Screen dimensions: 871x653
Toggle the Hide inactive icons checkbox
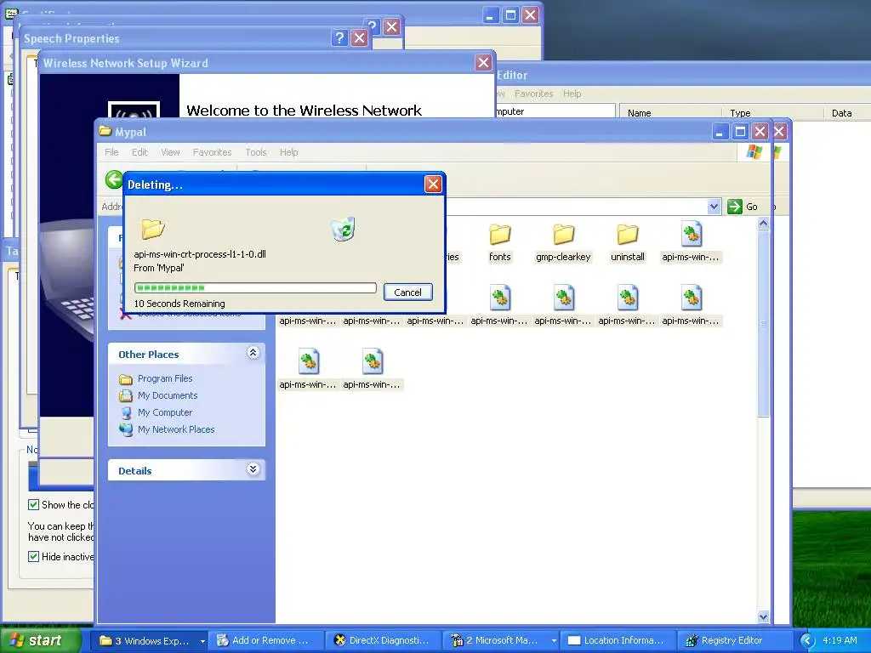(33, 556)
